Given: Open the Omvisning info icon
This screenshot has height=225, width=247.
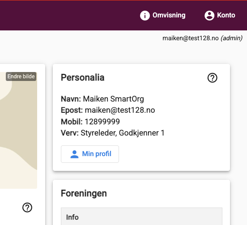Looking at the screenshot, I should (x=145, y=15).
